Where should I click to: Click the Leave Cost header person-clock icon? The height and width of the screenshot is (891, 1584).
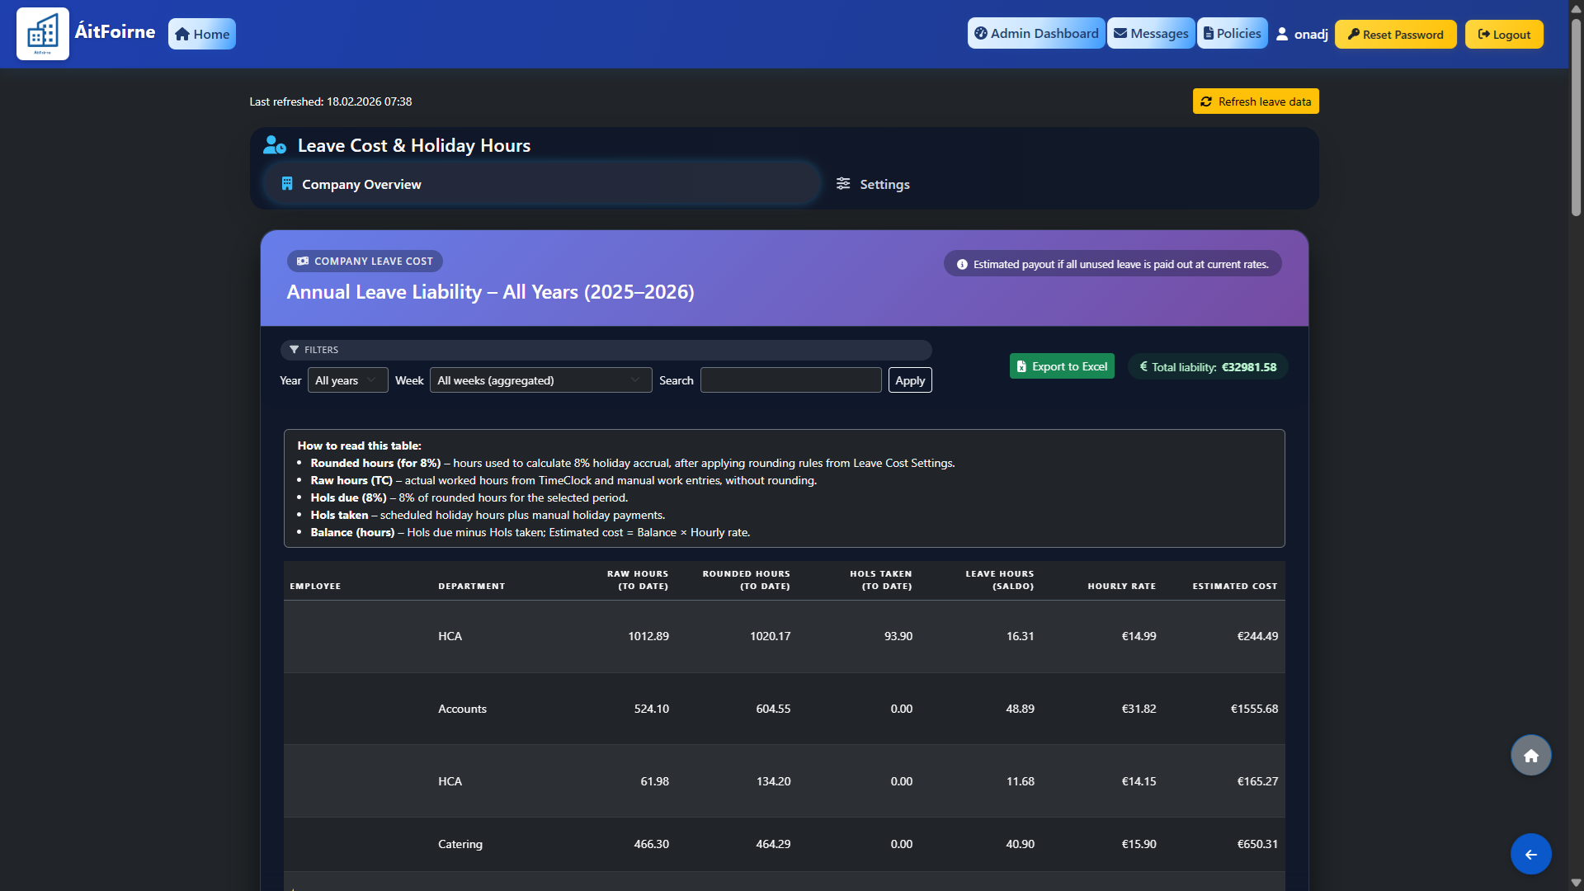click(x=275, y=145)
